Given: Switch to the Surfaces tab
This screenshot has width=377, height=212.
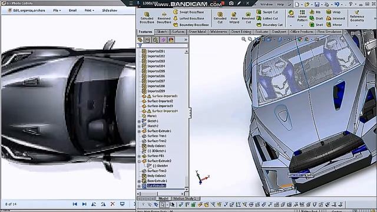Looking at the screenshot, I should 178,32.
